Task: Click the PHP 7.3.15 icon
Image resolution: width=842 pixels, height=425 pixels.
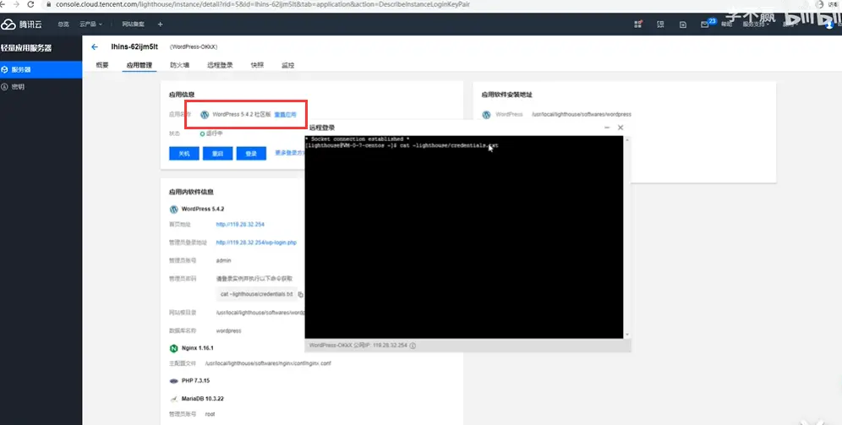Action: (x=173, y=381)
